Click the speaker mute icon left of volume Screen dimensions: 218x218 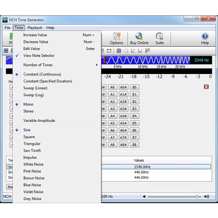click(144, 197)
